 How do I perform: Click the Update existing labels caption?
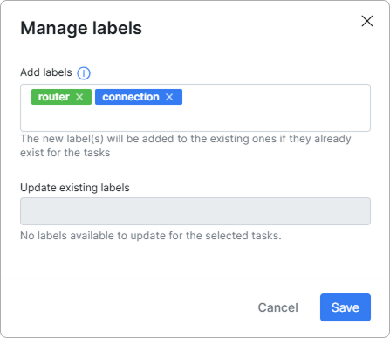[75, 188]
